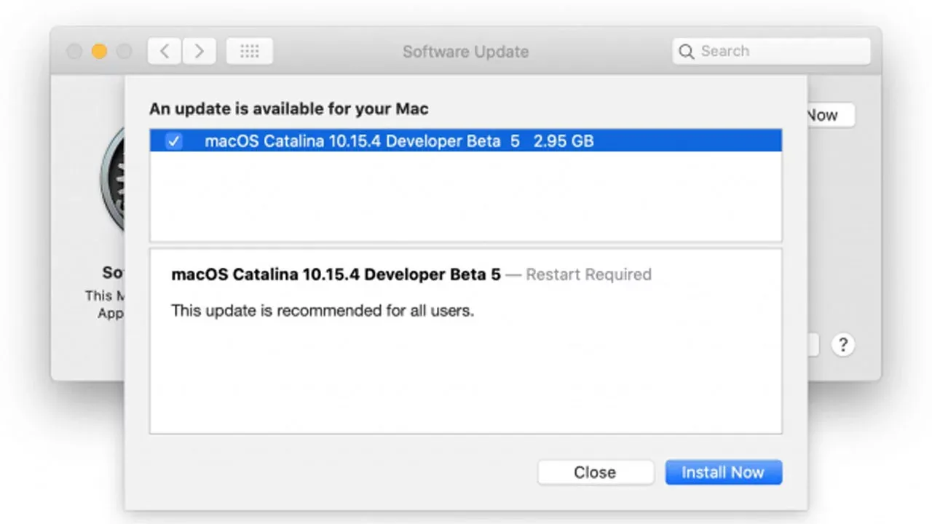Select the macOS Catalina 10.15.4 Developer Beta row
The width and height of the screenshot is (932, 524).
tap(466, 141)
